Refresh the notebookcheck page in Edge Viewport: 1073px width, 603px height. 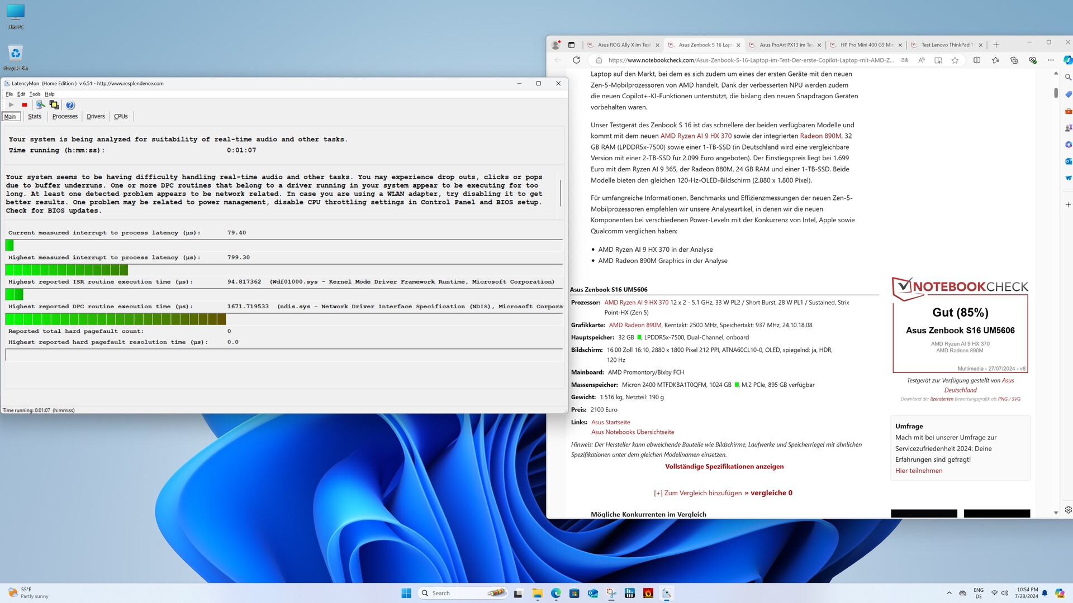click(x=576, y=60)
